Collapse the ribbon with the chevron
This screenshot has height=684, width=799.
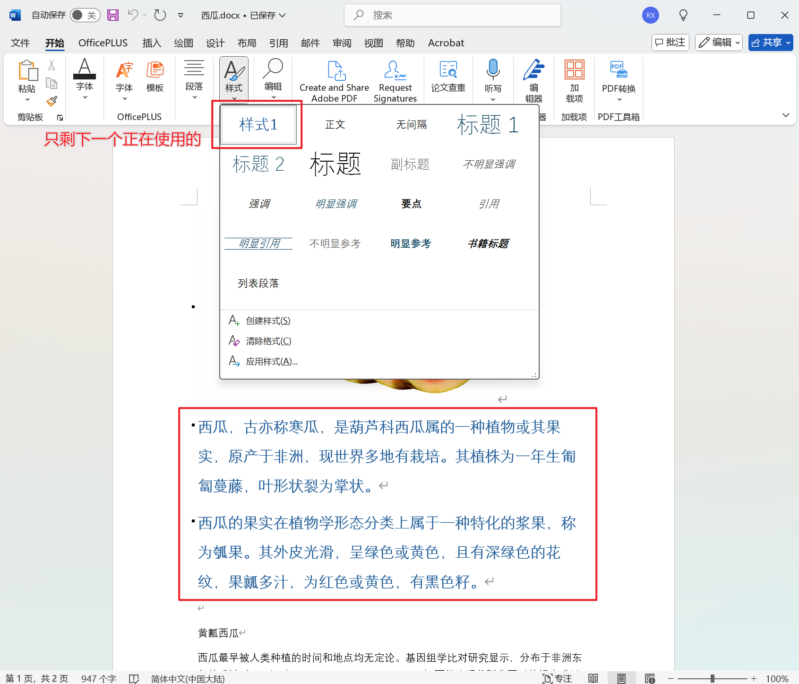coord(786,115)
